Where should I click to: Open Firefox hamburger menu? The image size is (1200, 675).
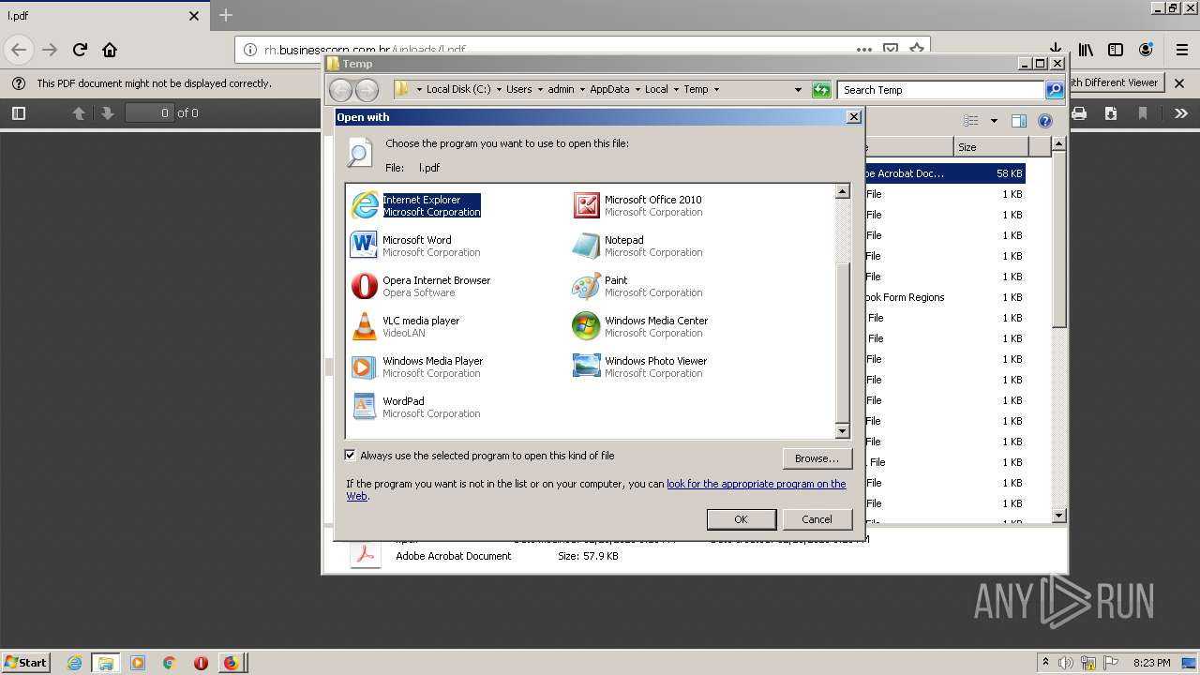pos(1181,50)
